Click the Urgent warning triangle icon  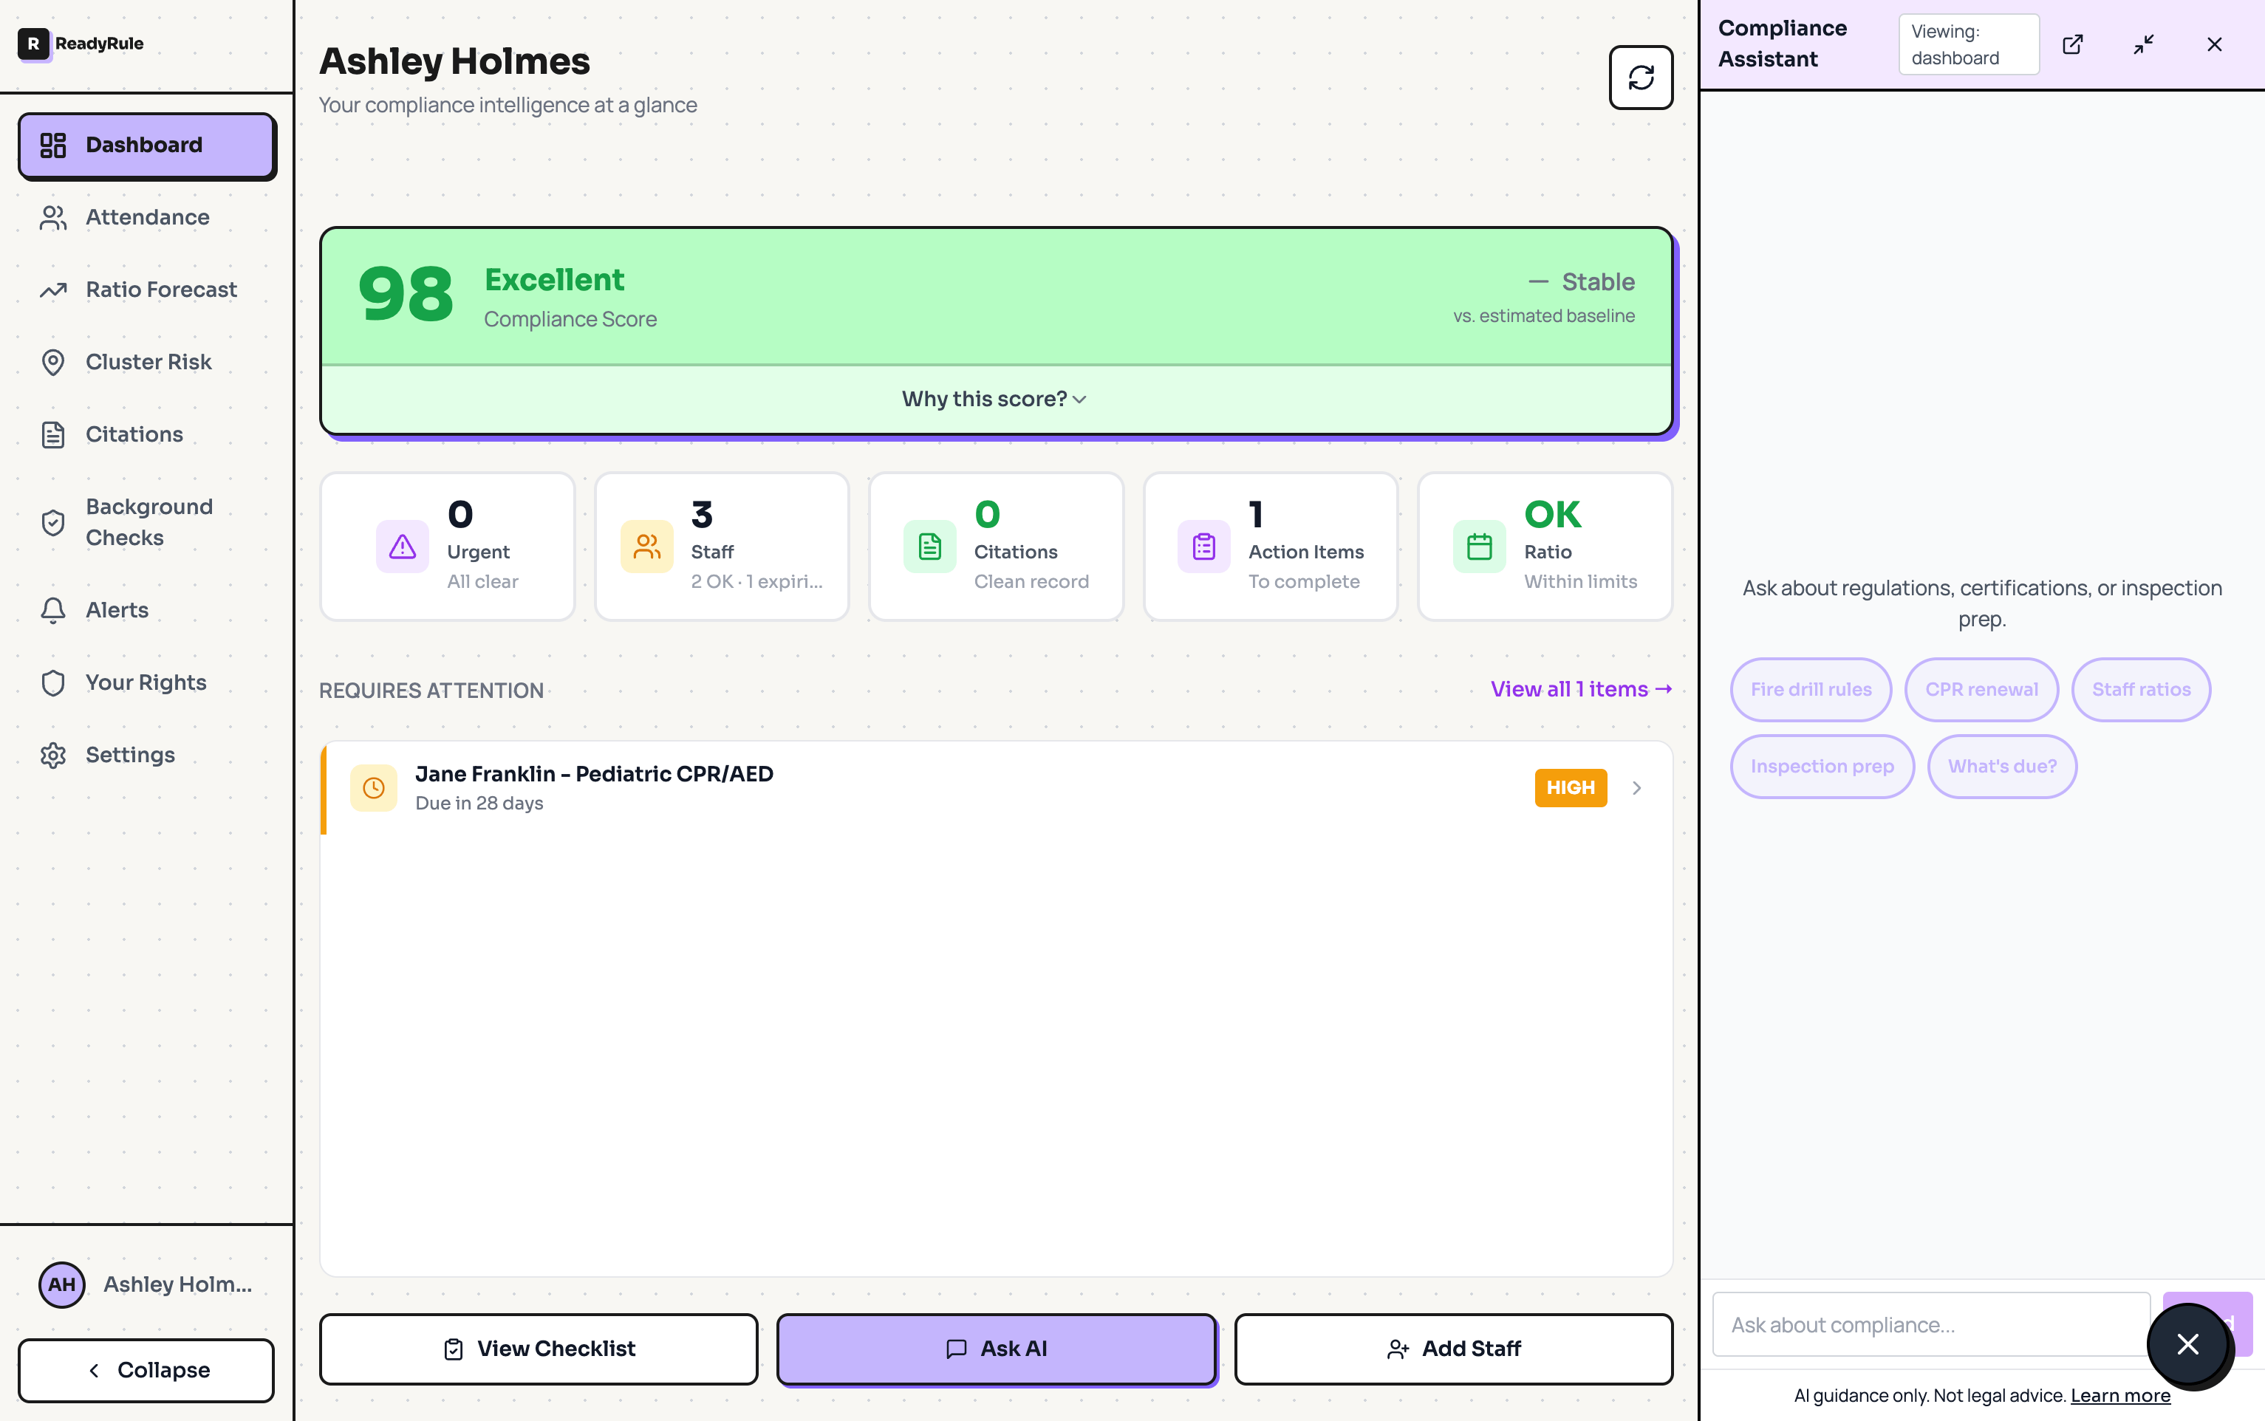pyautogui.click(x=403, y=547)
